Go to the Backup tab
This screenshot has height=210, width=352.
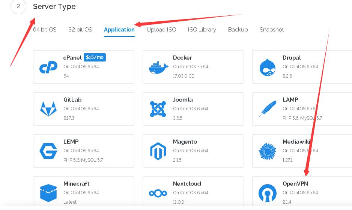pos(238,30)
